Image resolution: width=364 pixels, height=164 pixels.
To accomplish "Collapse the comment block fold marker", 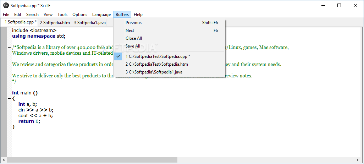I will click(9, 47).
